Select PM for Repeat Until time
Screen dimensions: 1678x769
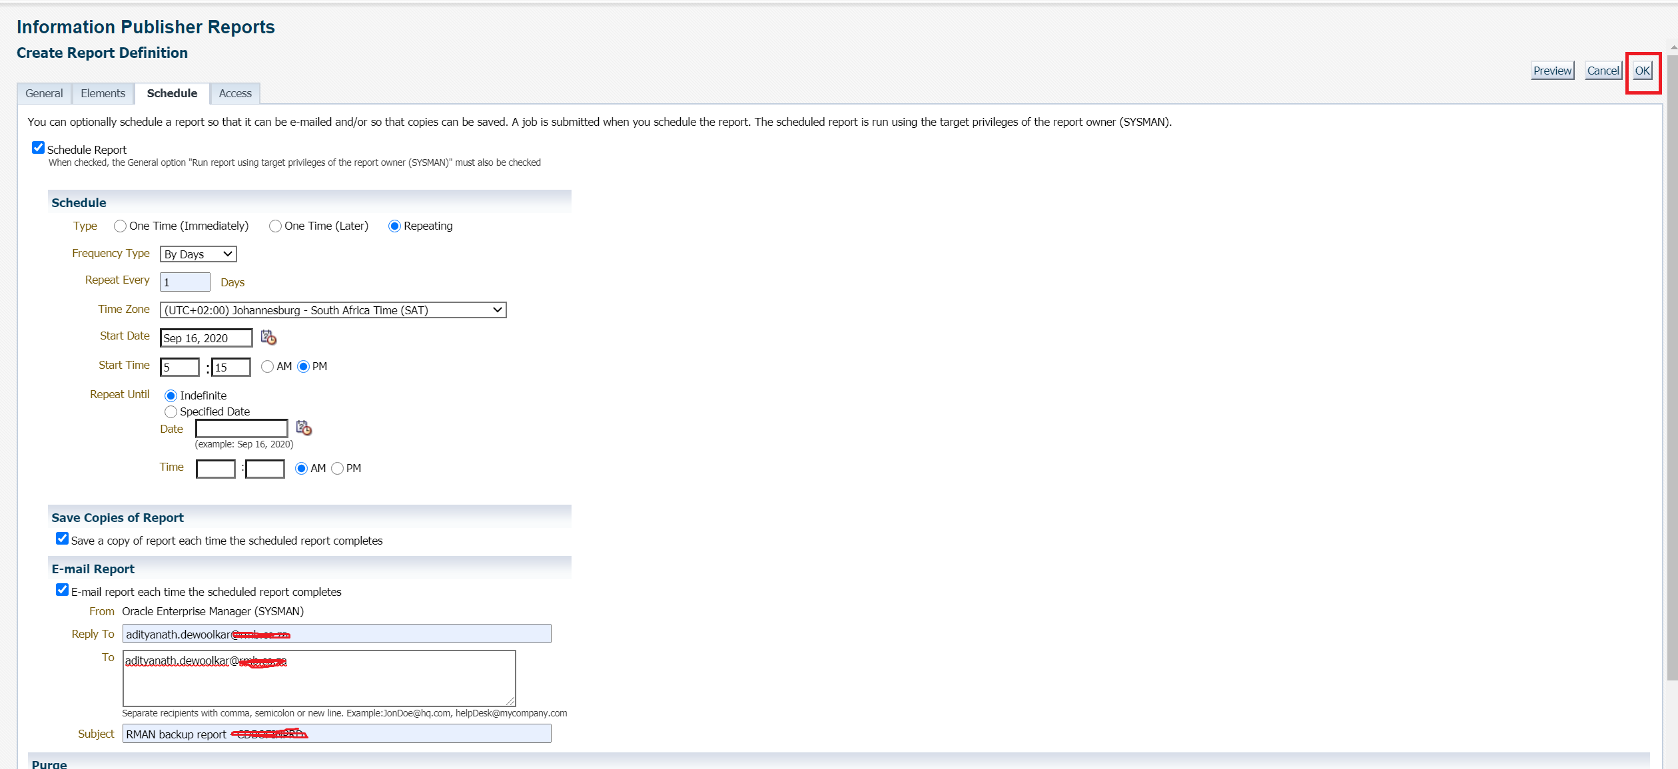[338, 469]
